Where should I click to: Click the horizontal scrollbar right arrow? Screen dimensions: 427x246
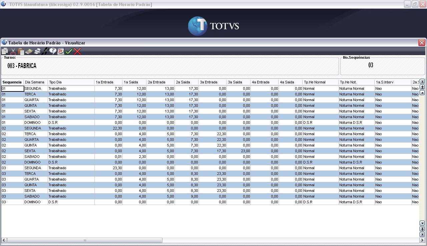click(x=422, y=240)
